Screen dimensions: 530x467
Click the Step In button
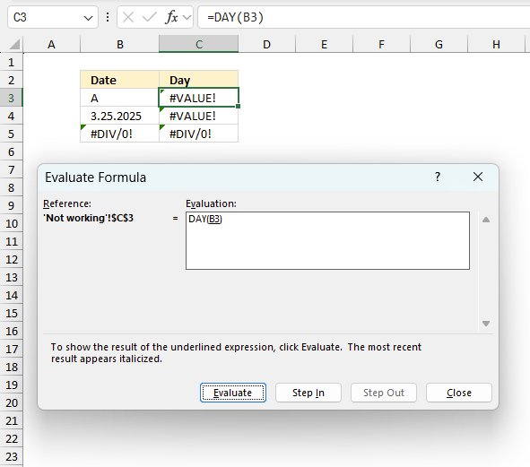click(308, 393)
